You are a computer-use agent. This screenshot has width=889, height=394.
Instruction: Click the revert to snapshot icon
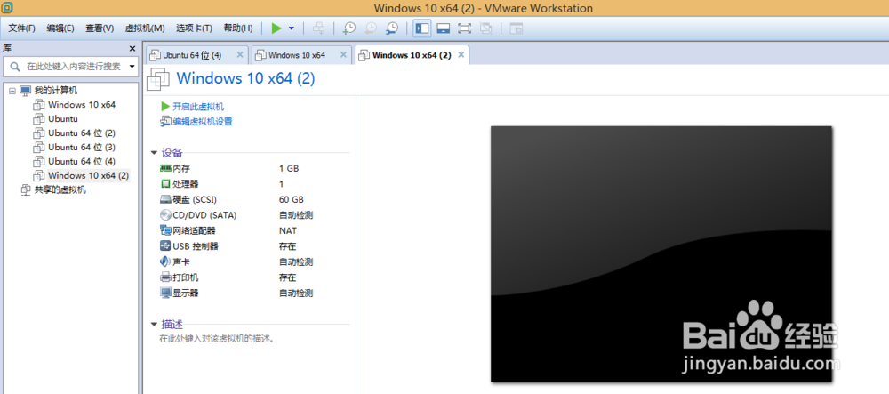click(x=371, y=28)
